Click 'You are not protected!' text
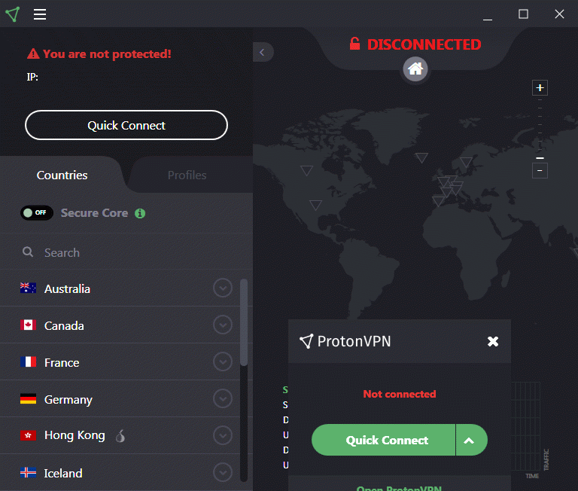 [107, 54]
